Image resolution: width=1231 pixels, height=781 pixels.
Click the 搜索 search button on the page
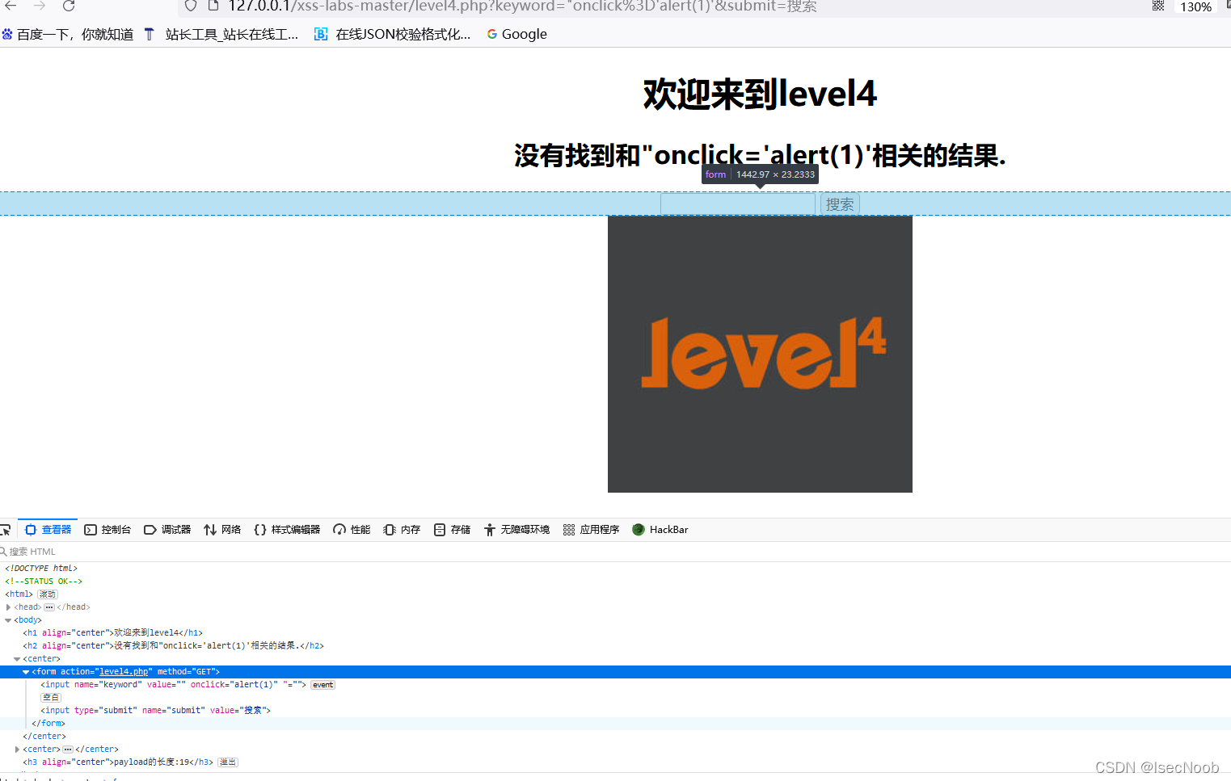(x=839, y=204)
